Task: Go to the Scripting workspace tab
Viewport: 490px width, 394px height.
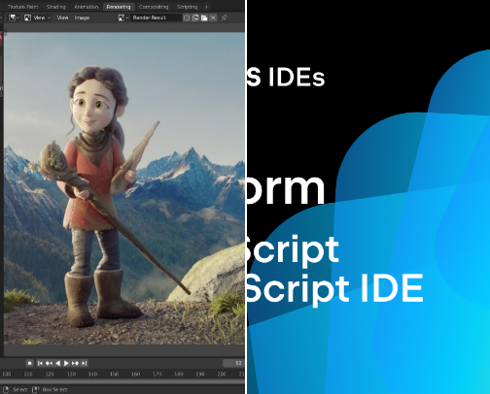Action: click(x=187, y=7)
